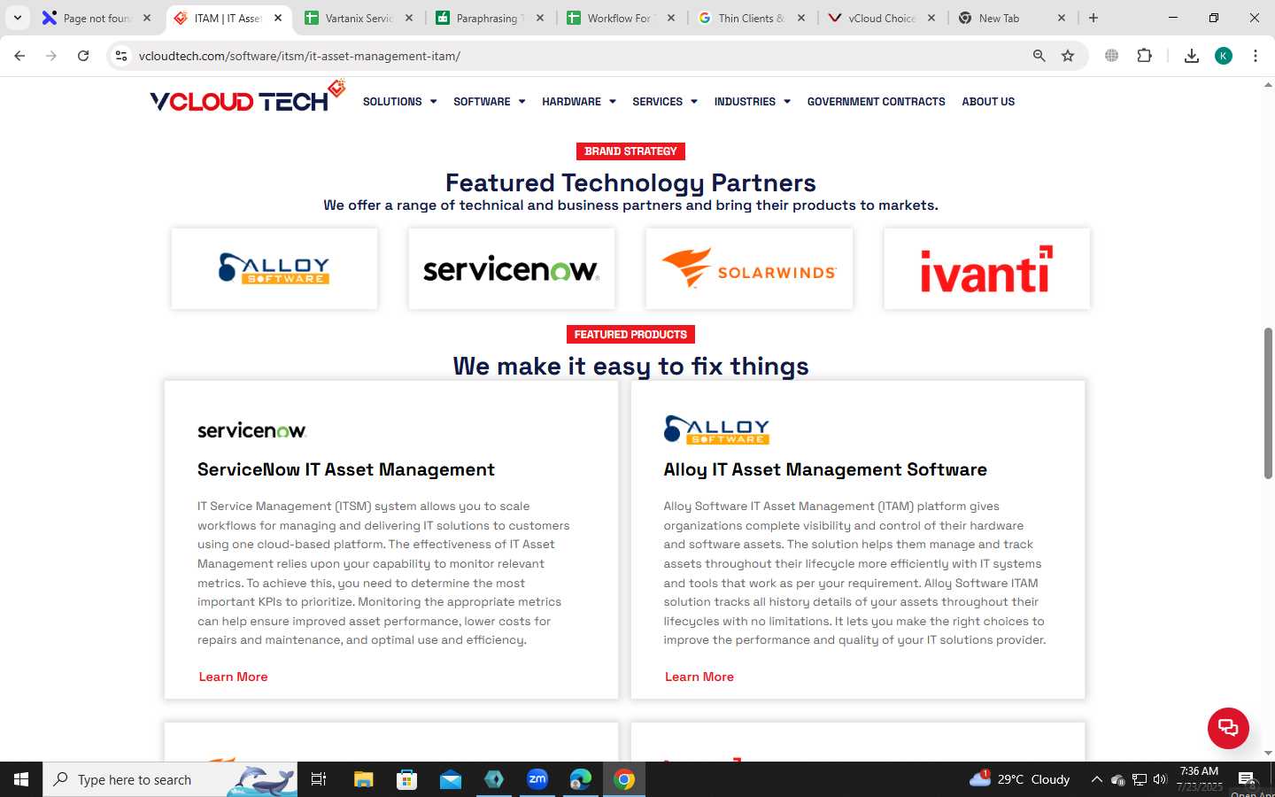Click the taskbar search box
1275x797 pixels.
point(170,779)
